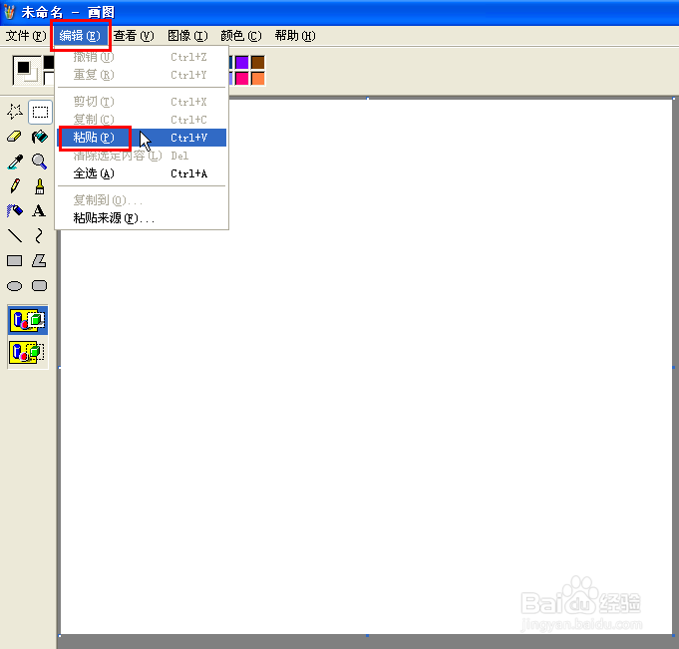Viewport: 679px width, 649px height.
Task: Choose the Ellipse tool
Action: 15,286
